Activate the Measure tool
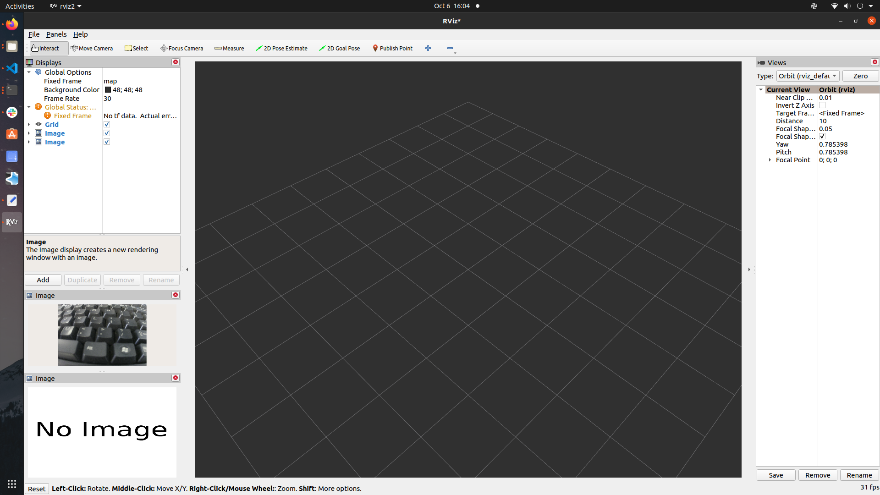Image resolution: width=880 pixels, height=495 pixels. 229,48
